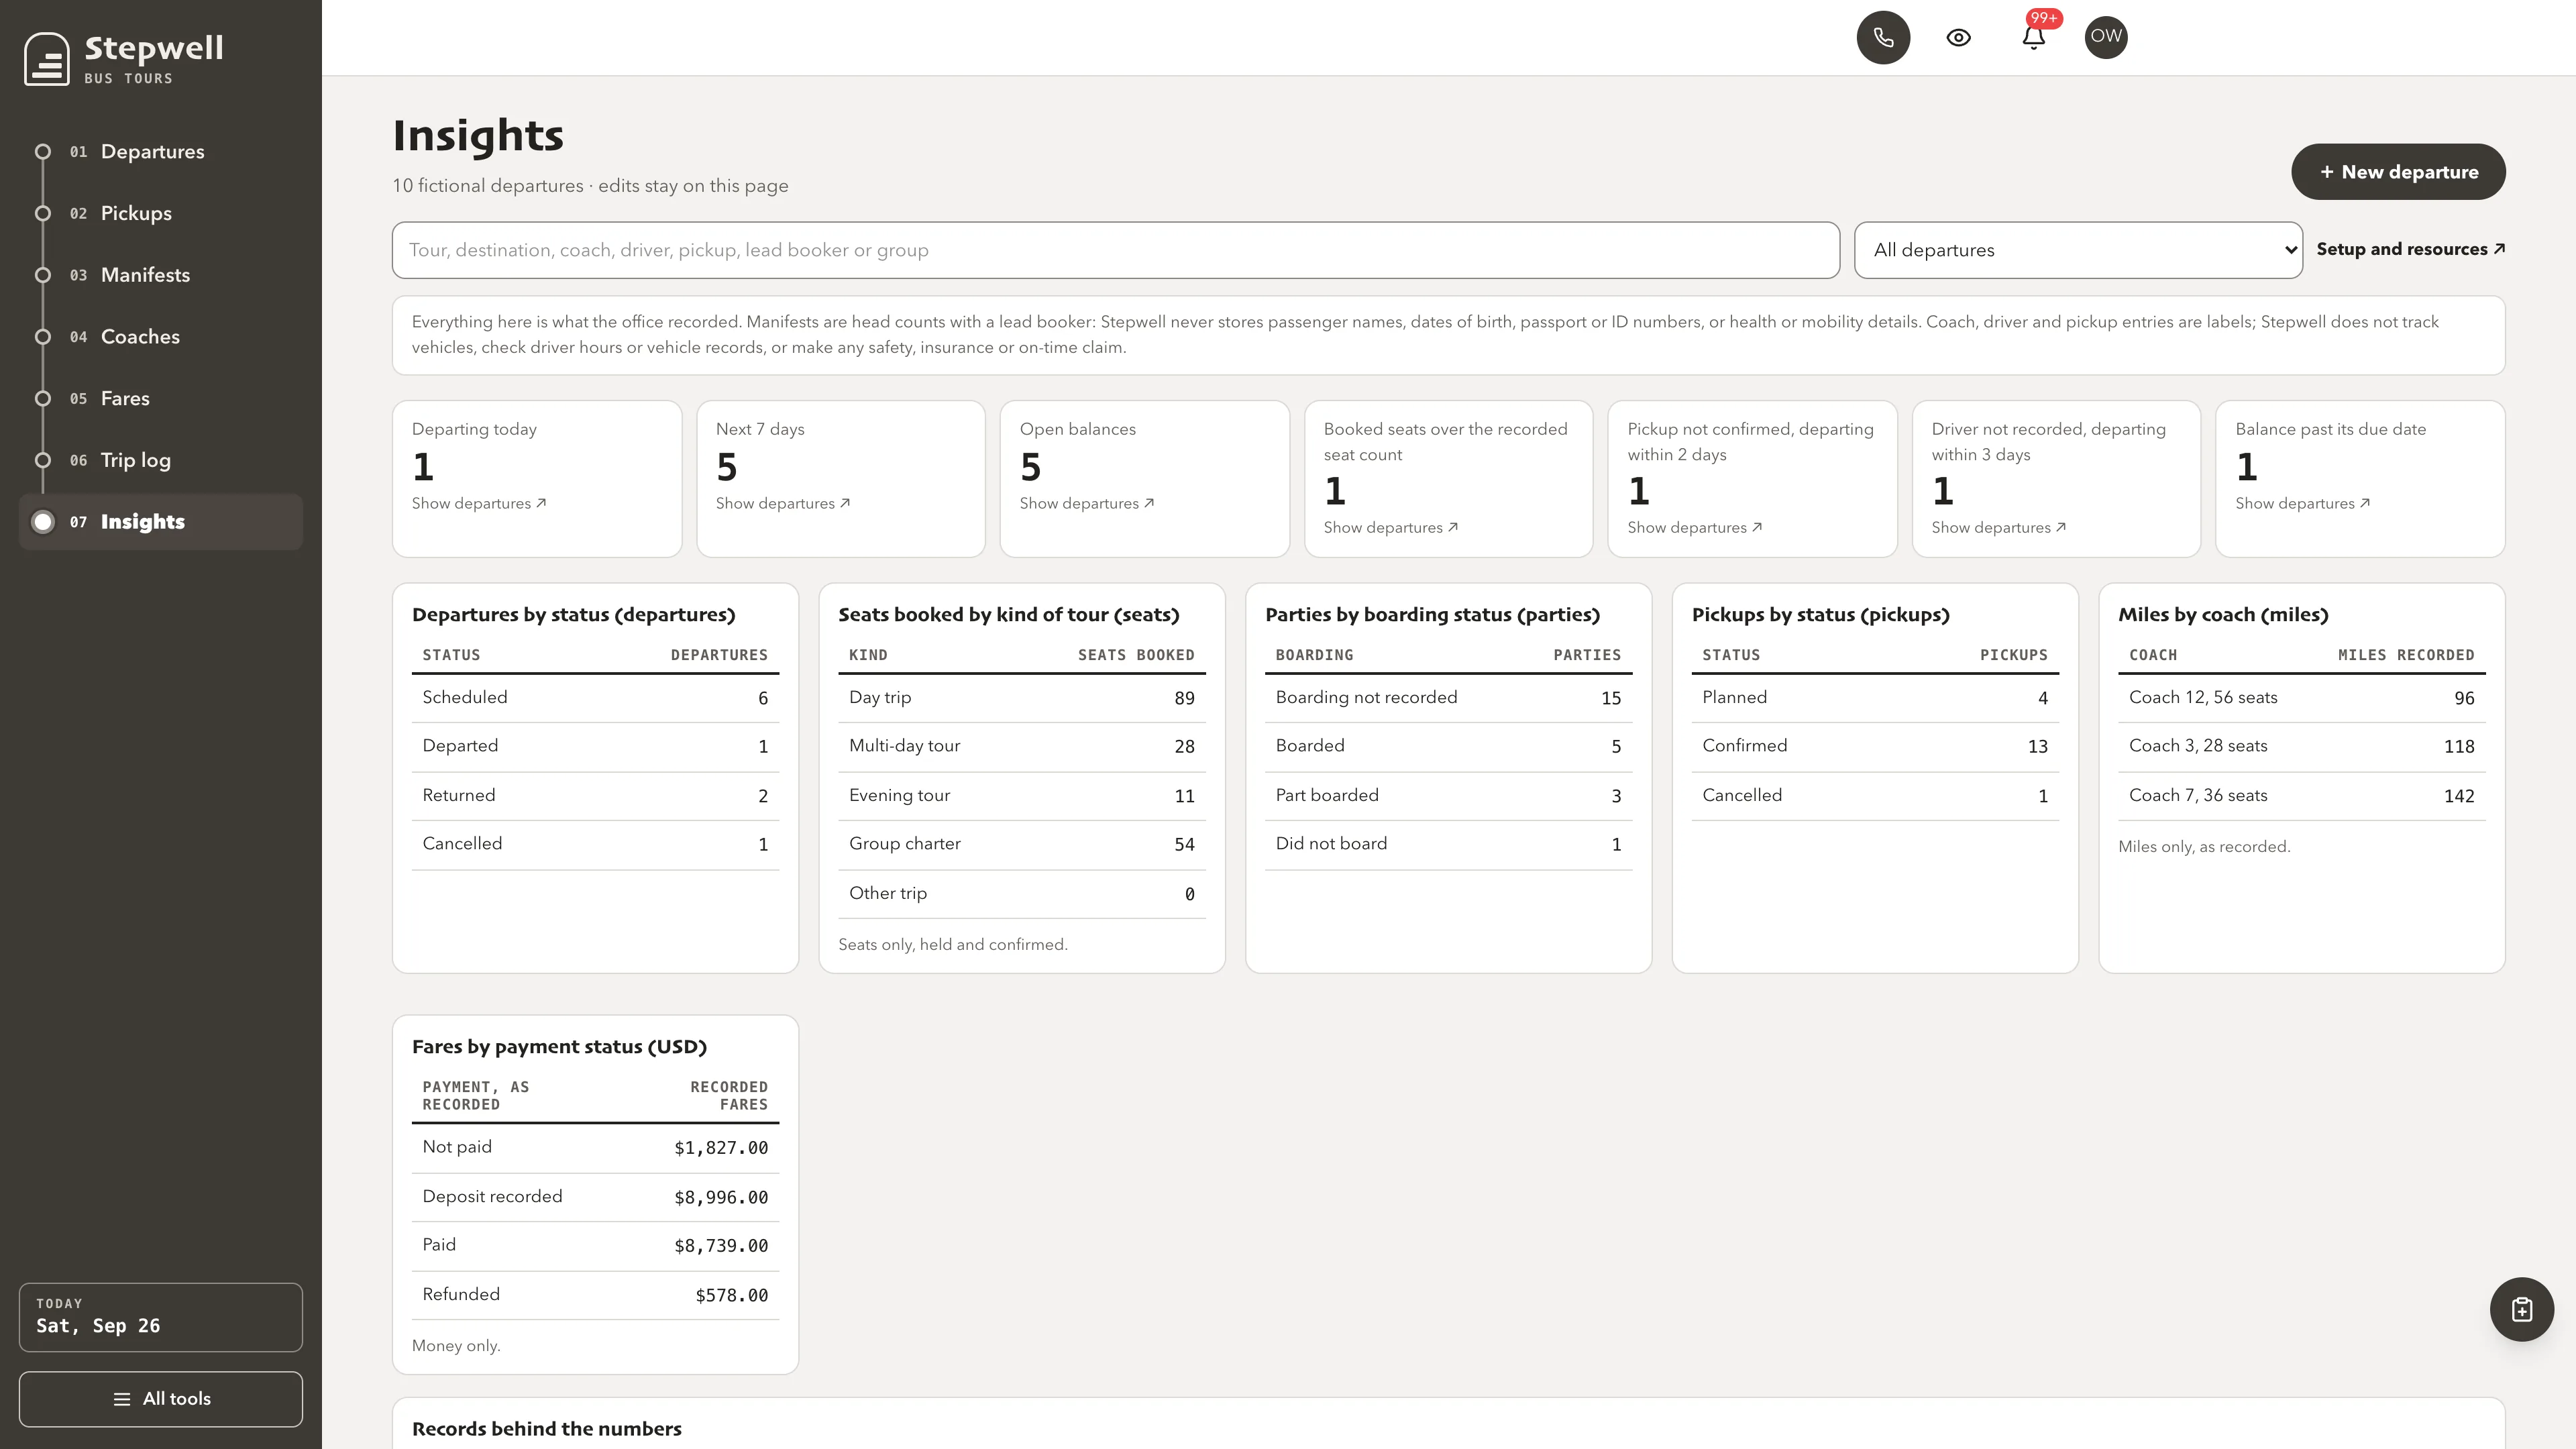Click the Boarded parties row
Screen dimensions: 2576x1449
click(x=1448, y=746)
